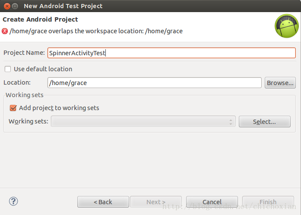Click the gray window button in title bar
The image size is (301, 215).
point(15,6)
